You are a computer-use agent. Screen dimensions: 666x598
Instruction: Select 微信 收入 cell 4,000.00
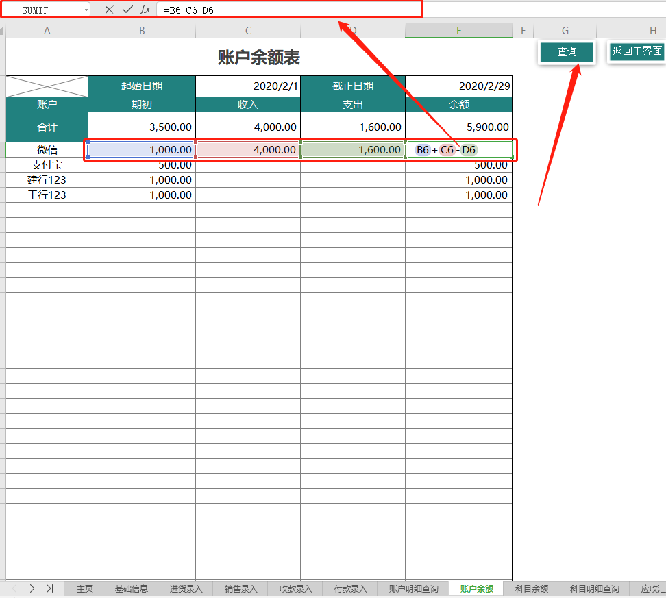coord(248,150)
